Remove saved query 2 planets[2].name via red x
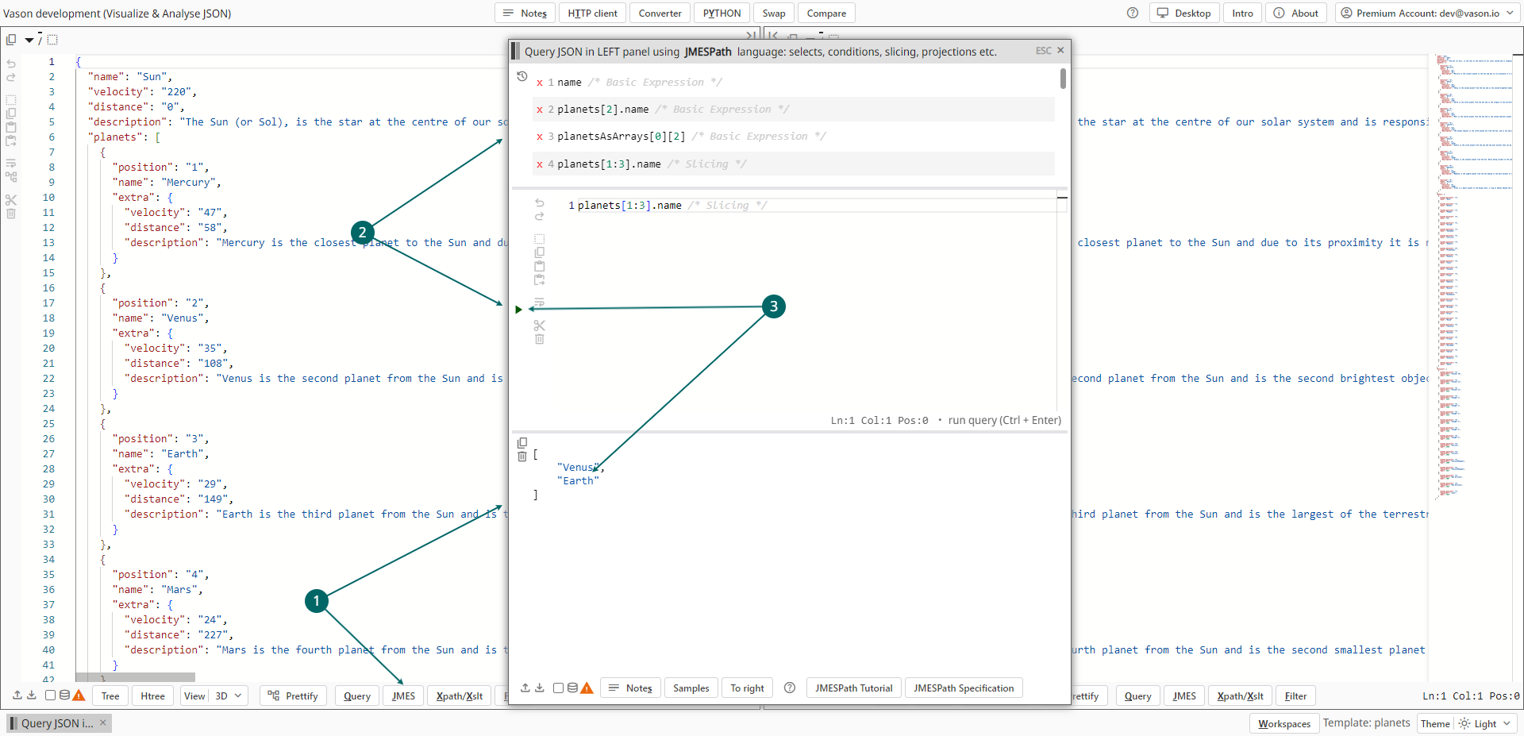Screen dimensions: 1524x736 click(540, 110)
